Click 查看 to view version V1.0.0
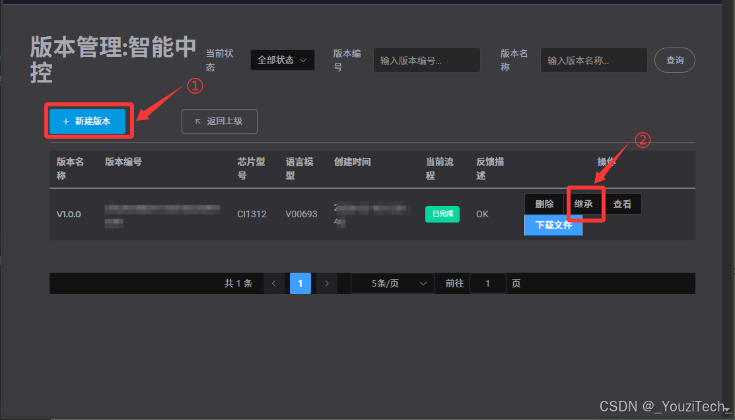The width and height of the screenshot is (735, 420). tap(622, 204)
